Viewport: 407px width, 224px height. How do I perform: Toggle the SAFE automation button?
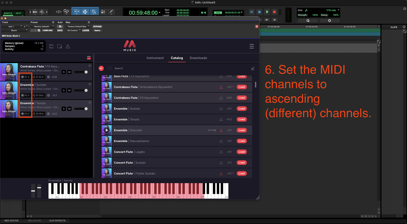pyautogui.click(x=60, y=30)
